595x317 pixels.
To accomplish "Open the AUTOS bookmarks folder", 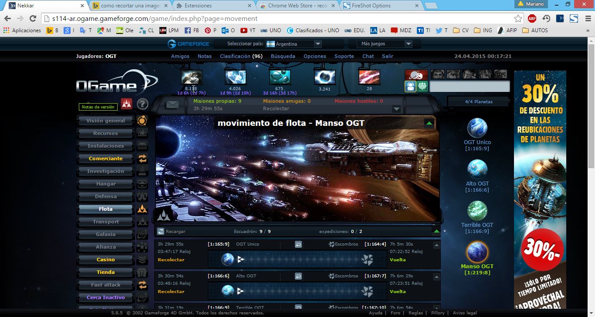I will pyautogui.click(x=535, y=30).
